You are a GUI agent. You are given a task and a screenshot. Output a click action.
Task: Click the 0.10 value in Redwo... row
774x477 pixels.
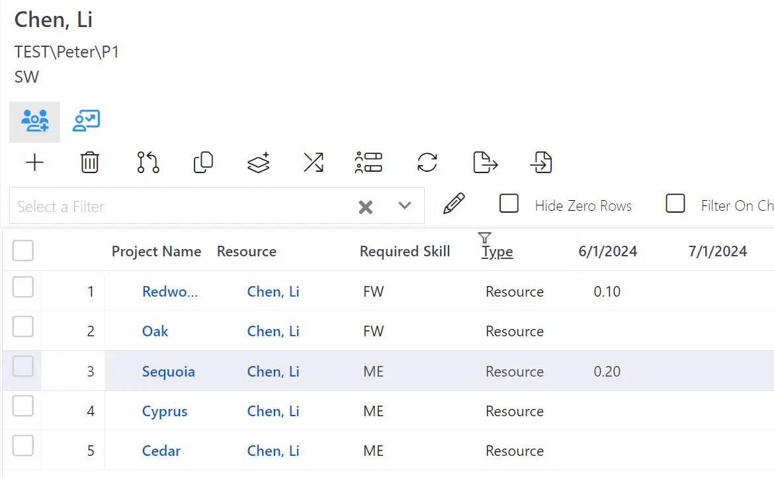tap(607, 292)
